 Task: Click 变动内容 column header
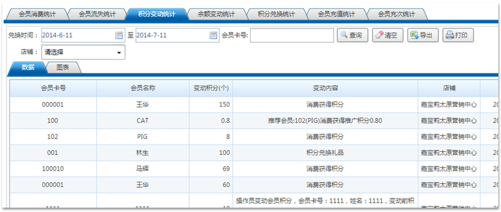[325, 88]
